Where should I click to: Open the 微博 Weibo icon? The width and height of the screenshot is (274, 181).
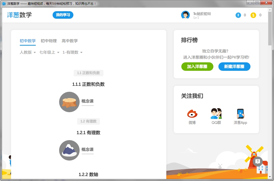click(x=192, y=114)
